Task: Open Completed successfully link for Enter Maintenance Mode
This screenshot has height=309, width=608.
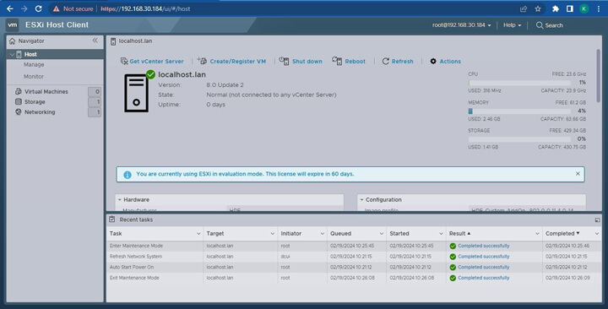Action: (484, 246)
